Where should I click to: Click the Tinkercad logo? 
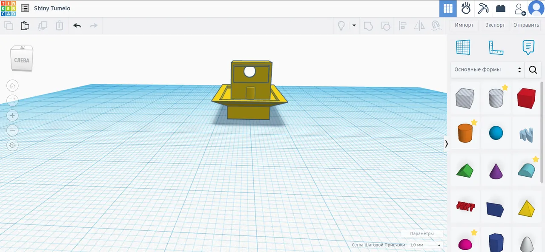[x=8, y=8]
